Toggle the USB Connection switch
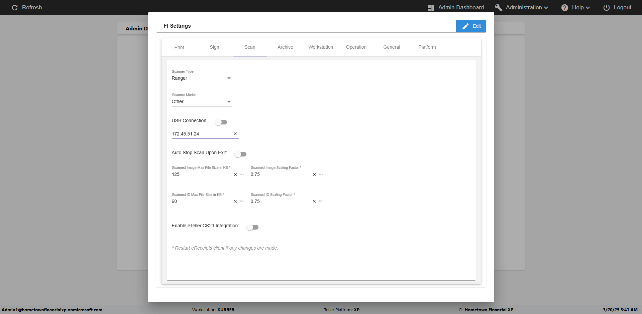Viewport: 642px width, 314px height. [221, 122]
